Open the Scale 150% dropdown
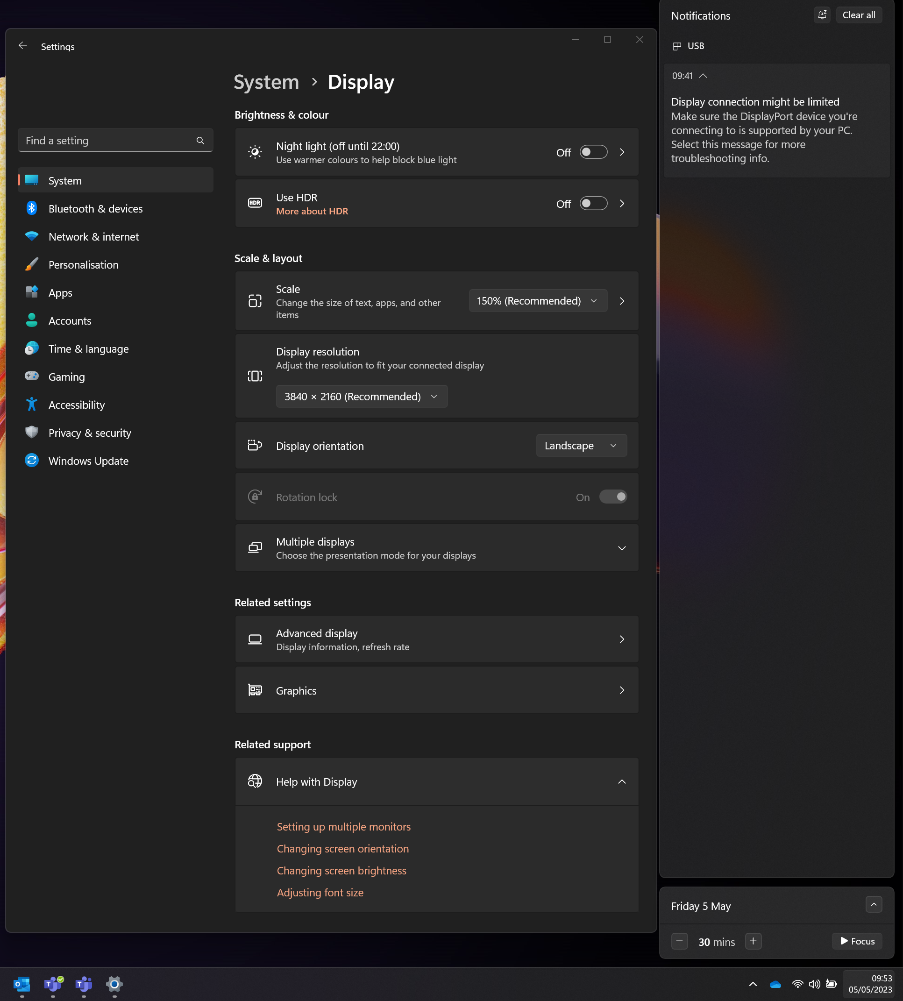903x1001 pixels. pyautogui.click(x=537, y=301)
